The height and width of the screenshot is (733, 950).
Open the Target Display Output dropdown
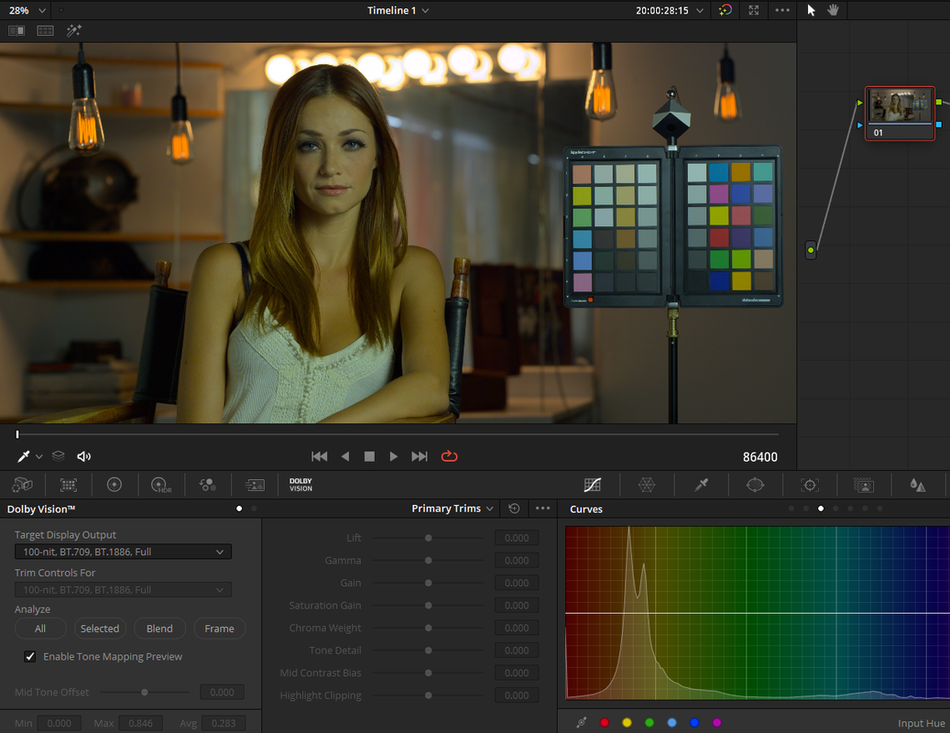point(123,552)
